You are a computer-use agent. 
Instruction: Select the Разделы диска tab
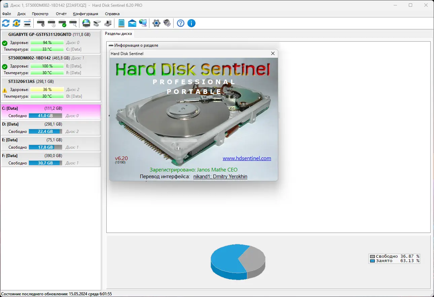(x=119, y=34)
